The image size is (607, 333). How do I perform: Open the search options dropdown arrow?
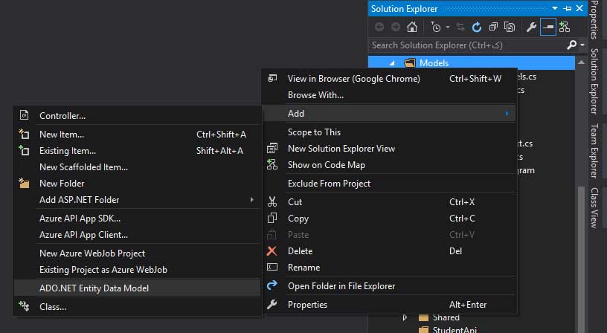point(582,45)
